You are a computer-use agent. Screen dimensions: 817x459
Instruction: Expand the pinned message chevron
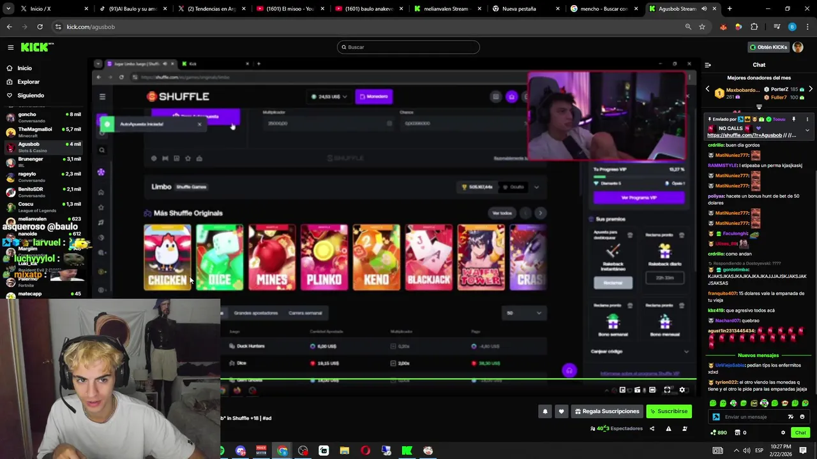tap(807, 130)
